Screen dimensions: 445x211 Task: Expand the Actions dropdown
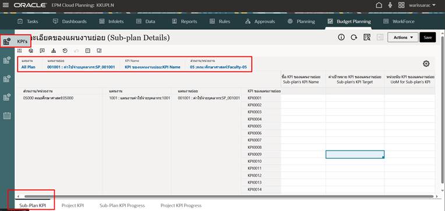click(x=402, y=37)
